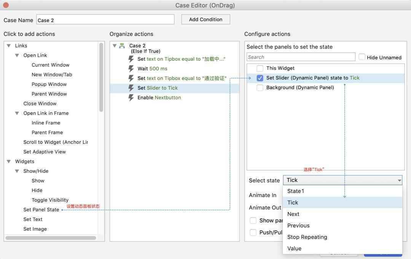Uncheck Set Slider (Dynamic Panel) checkbox
Image resolution: width=411 pixels, height=259 pixels.
pos(260,78)
